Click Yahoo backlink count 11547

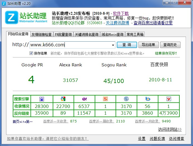pos(84,113)
